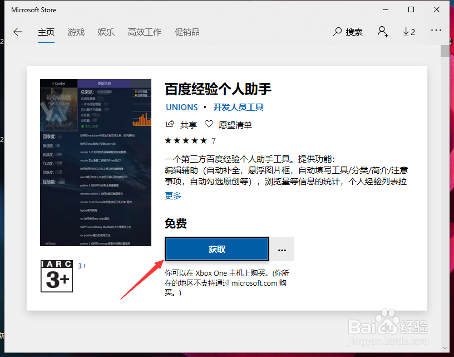
Task: Open the more options button beside 获取
Action: coord(282,249)
